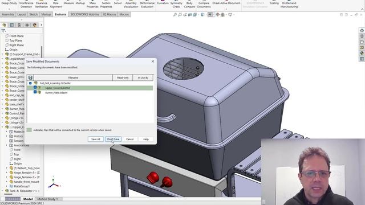Viewport: 365px width, 205px height.
Task: Open the Macros ribbon tab
Action: pyautogui.click(x=124, y=14)
